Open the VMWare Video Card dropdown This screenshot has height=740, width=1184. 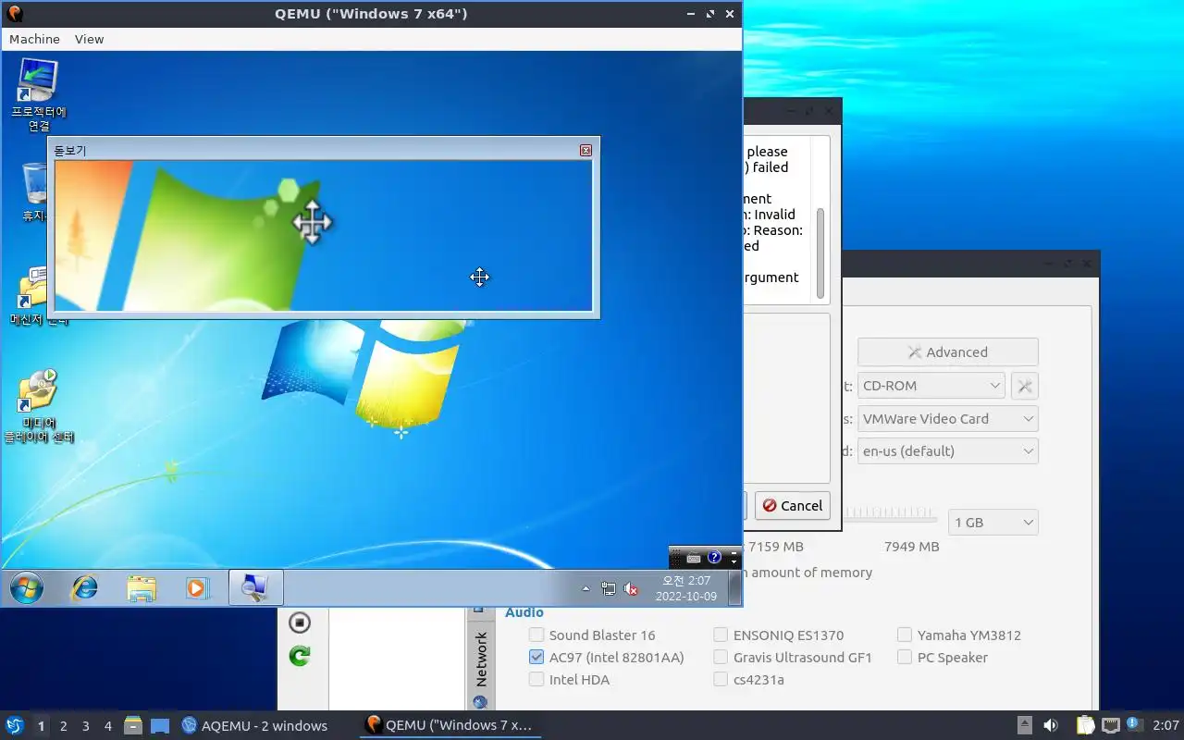click(948, 419)
